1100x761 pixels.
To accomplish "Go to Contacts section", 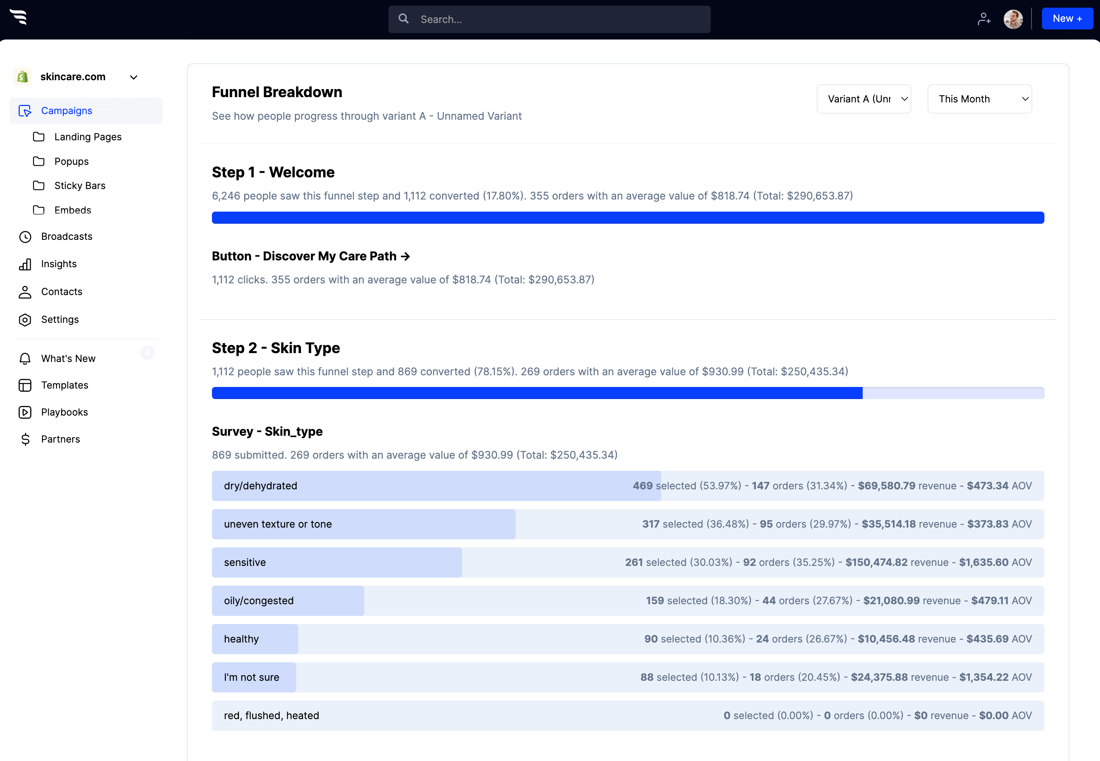I will 62,292.
